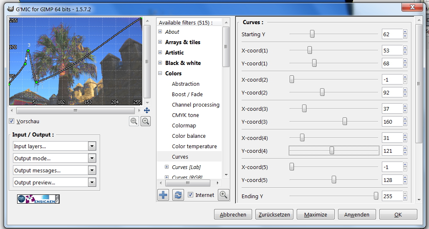Screen dimensions: 429x229
Task: Click the X-coord(1) slider handle
Action: point(309,50)
